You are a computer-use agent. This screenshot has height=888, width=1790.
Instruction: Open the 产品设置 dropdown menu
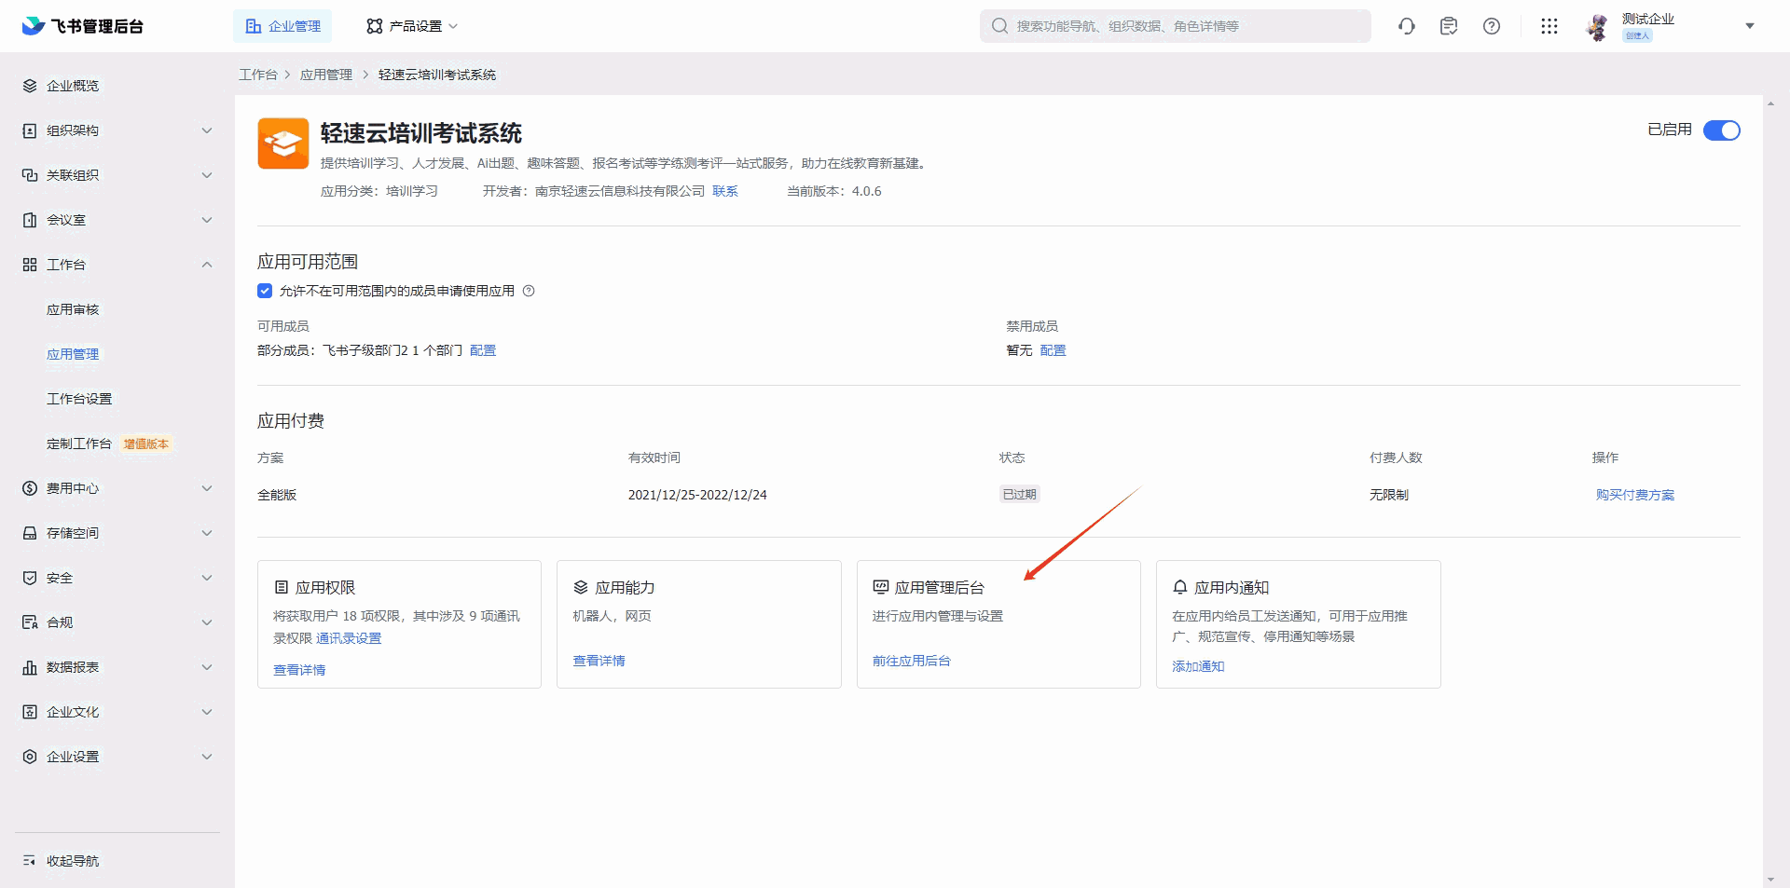[412, 26]
